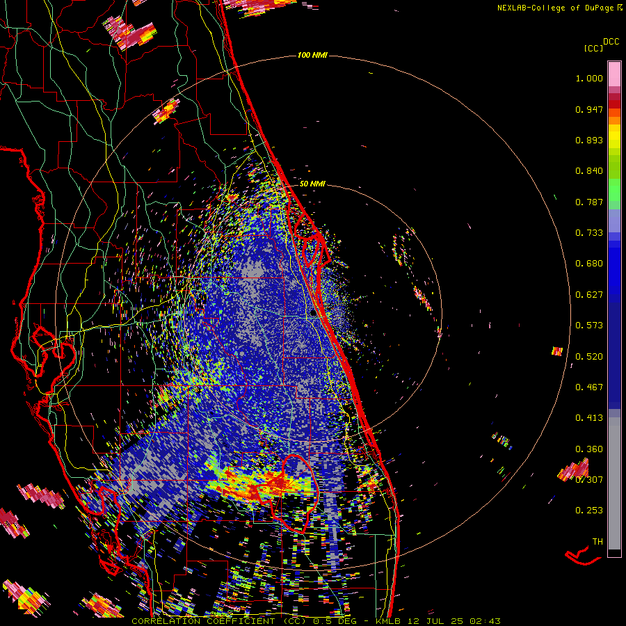Click the KMLB radar site black dot
This screenshot has width=626, height=626.
tap(312, 314)
